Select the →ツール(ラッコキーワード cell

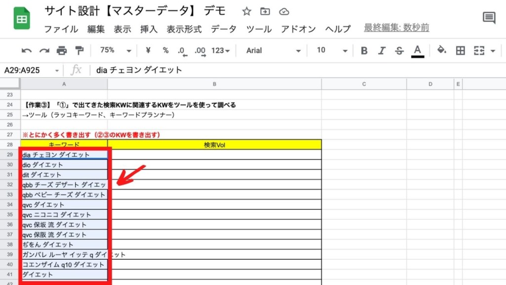[x=98, y=115]
